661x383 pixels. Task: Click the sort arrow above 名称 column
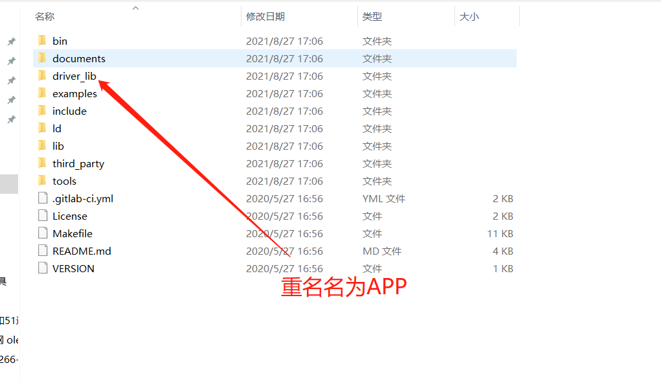tap(135, 8)
